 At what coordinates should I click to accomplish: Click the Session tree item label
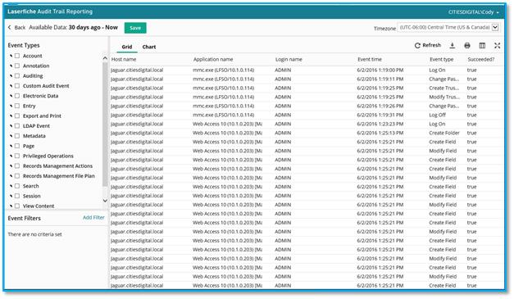(31, 196)
